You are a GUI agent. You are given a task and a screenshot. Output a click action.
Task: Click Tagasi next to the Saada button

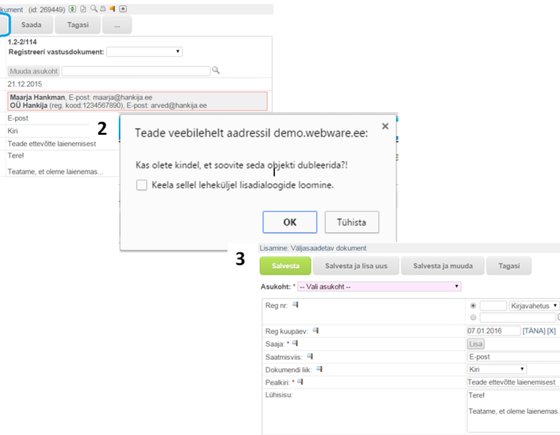tap(78, 25)
